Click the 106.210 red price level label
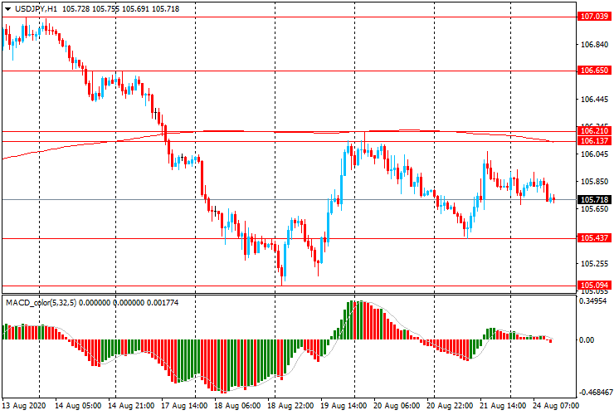The image size is (614, 415). coord(594,131)
